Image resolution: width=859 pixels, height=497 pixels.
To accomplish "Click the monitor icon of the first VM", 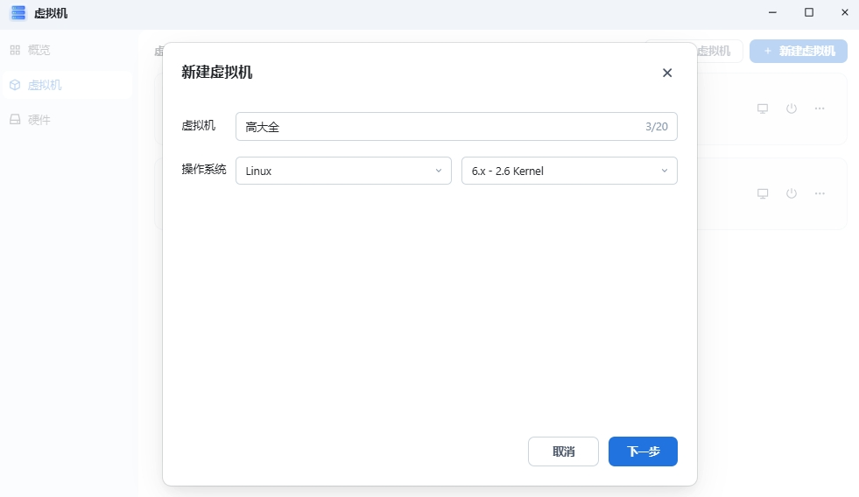I will coord(763,108).
